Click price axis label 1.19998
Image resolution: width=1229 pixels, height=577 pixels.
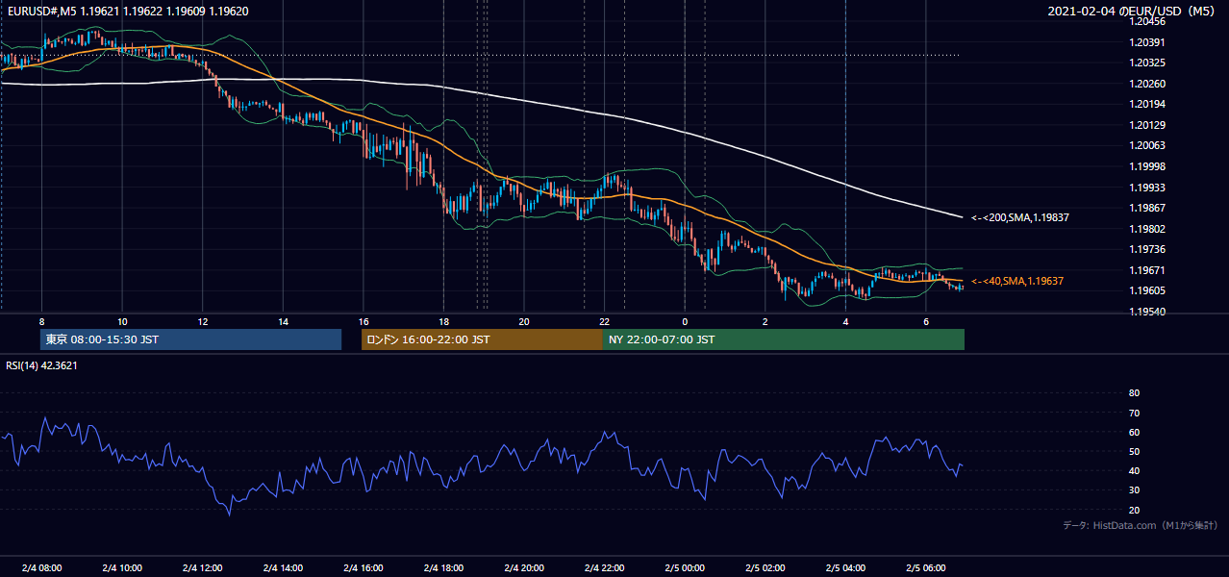click(1147, 166)
